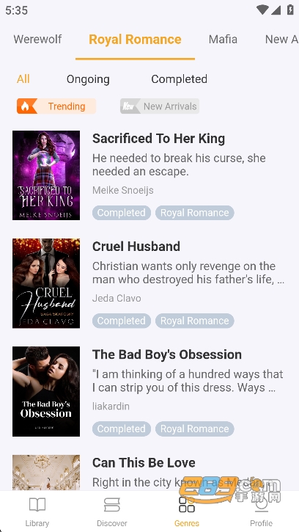This screenshot has width=299, height=532.
Task: Filter by Completed stories
Action: pos(179,79)
